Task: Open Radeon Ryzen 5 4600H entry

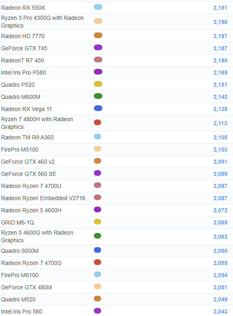Action: tap(31, 210)
